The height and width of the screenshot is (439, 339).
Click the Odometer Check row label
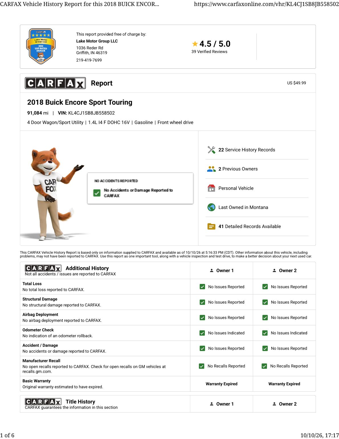pyautogui.click(x=38, y=330)
